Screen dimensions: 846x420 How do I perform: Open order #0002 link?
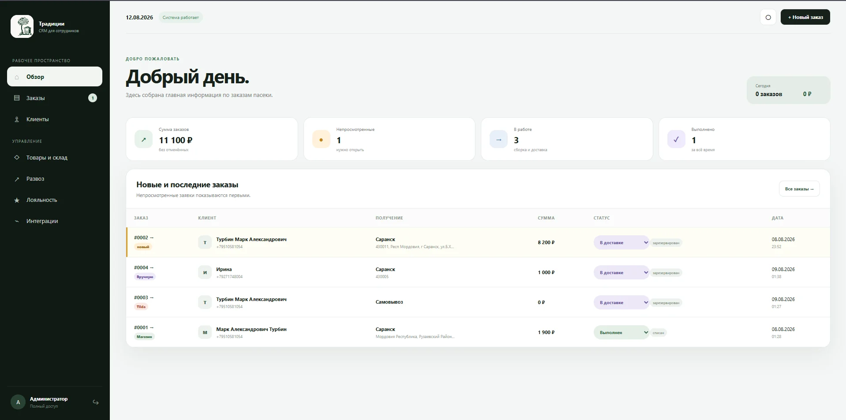144,238
